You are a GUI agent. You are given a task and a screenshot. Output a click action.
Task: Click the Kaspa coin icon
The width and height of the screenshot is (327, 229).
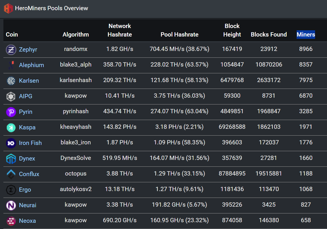pyautogui.click(x=11, y=127)
